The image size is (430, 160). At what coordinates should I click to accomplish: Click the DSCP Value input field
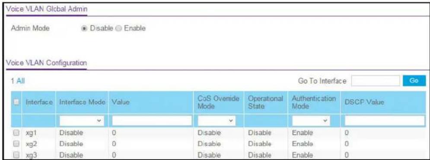pyautogui.click(x=385, y=121)
